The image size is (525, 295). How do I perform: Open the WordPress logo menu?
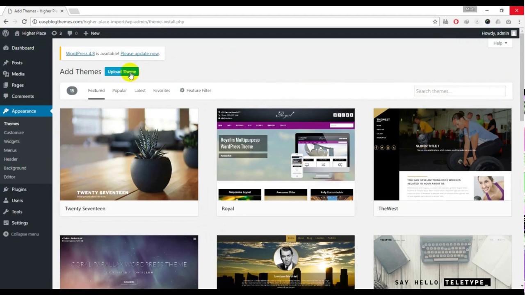click(x=6, y=33)
